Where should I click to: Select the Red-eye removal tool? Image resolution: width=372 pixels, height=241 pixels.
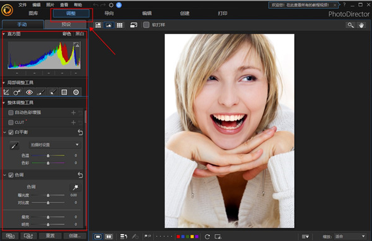[x=29, y=92]
